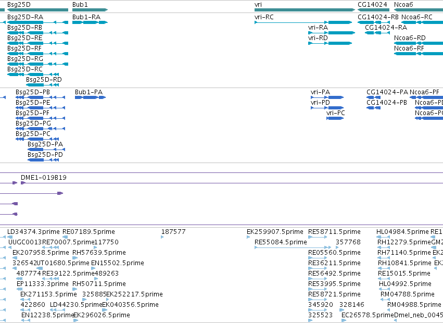Click the RE07189.5prime EST label
Viewport: 443px width, 323px height.
(x=88, y=232)
